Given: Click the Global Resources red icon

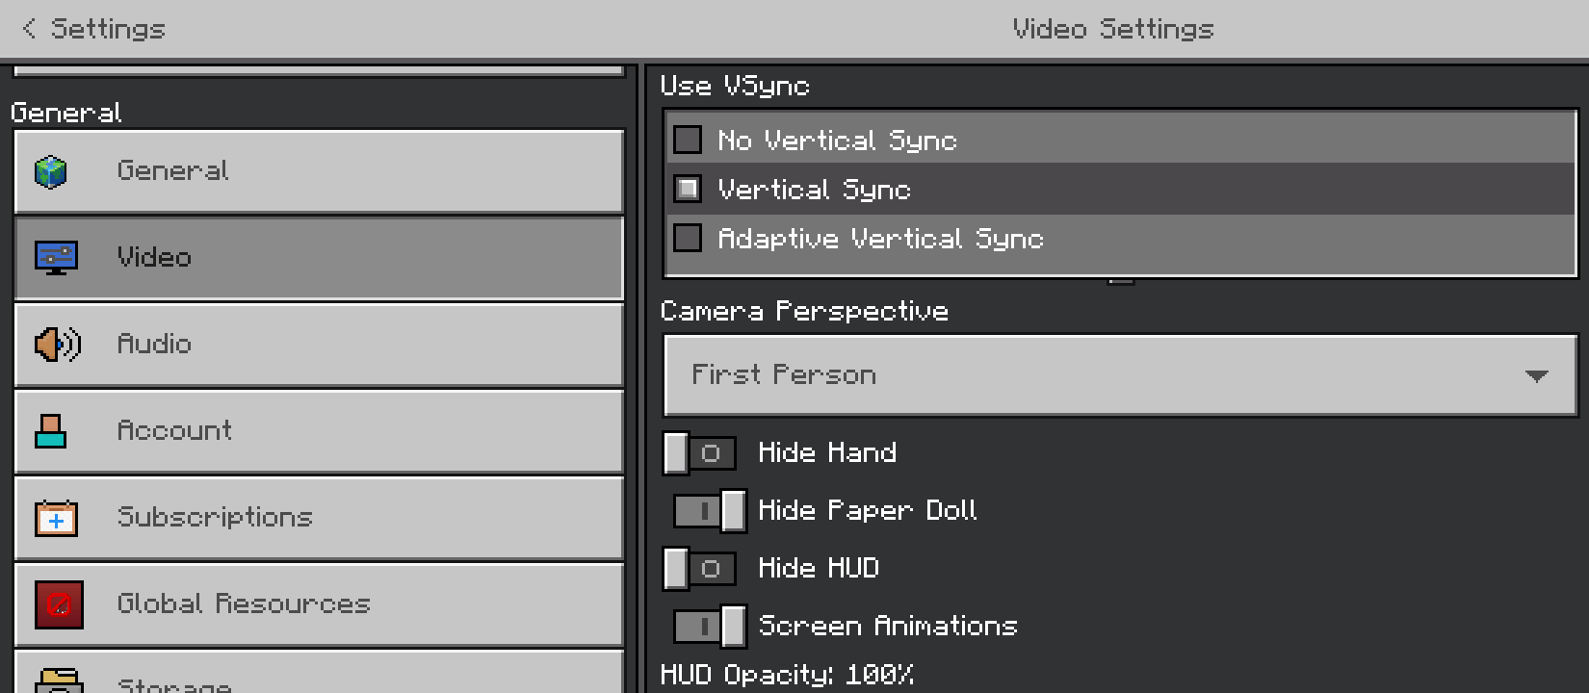Looking at the screenshot, I should (x=59, y=604).
